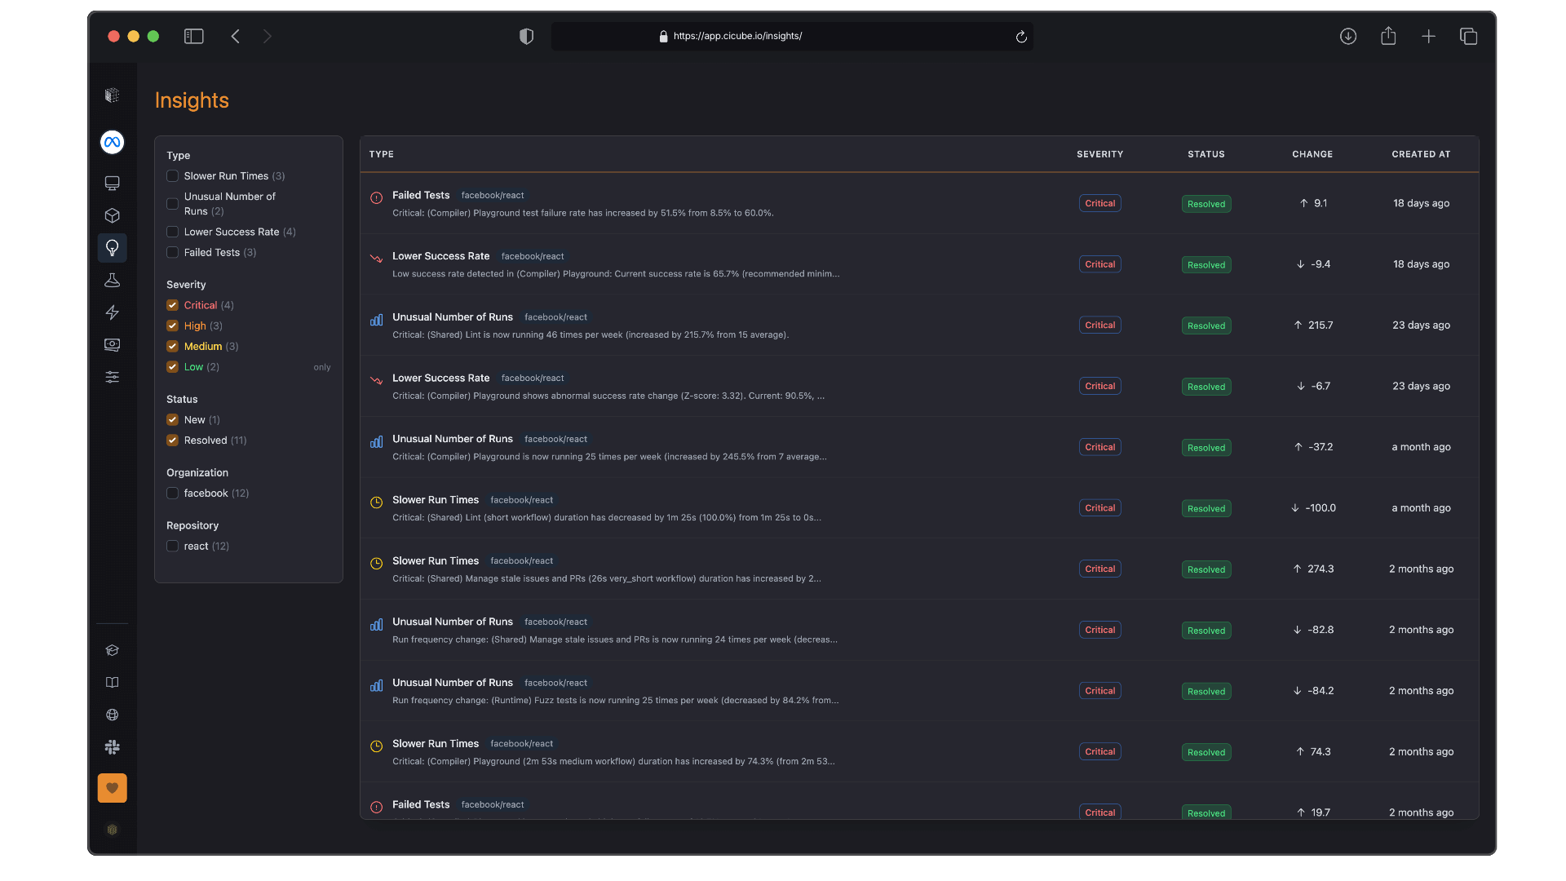1566x881 pixels.
Task: Sort by the CREATED AT column header
Action: coord(1421,154)
